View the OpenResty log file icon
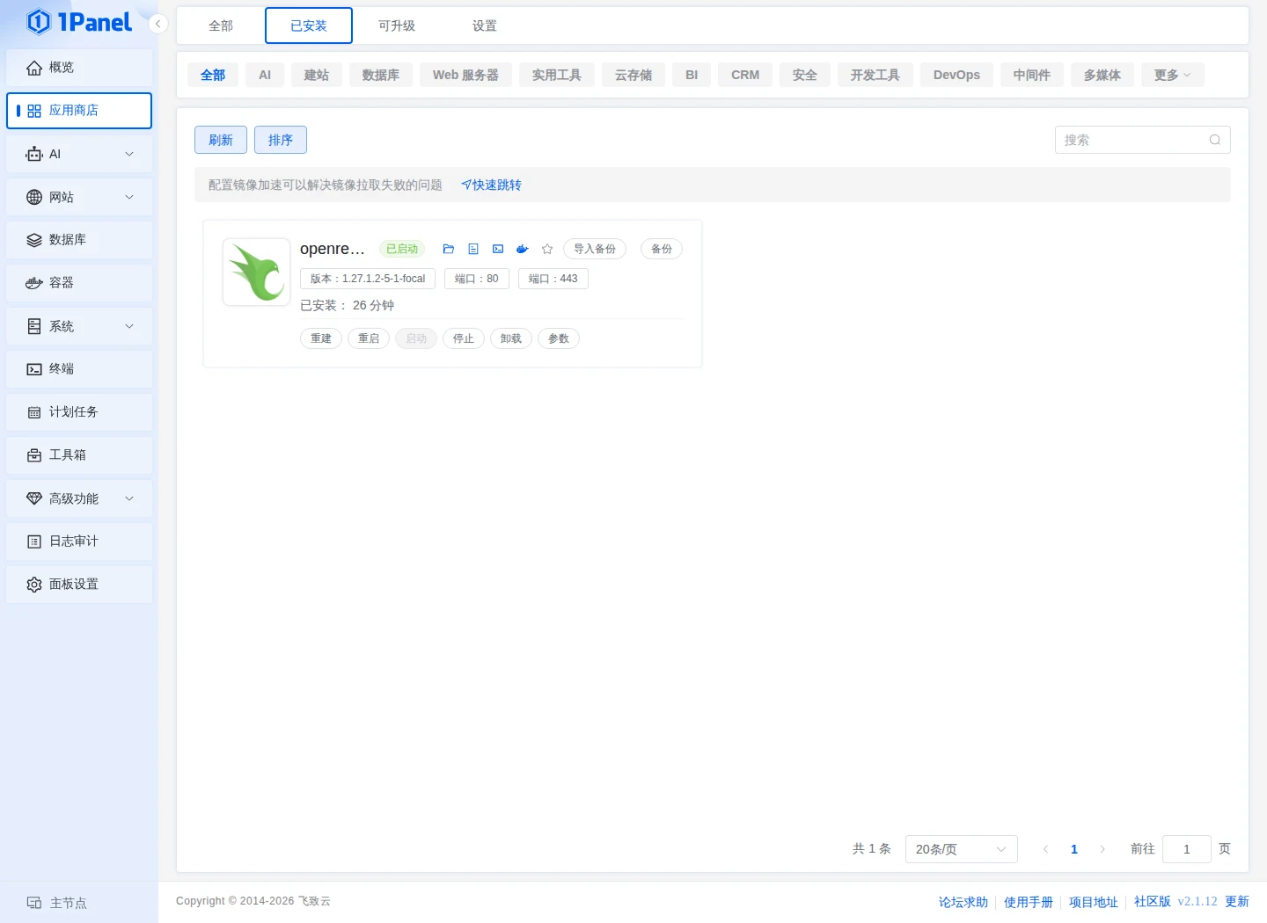The width and height of the screenshot is (1267, 923). coord(473,249)
